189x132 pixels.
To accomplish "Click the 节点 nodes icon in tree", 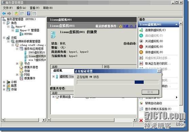I will coord(21,64).
